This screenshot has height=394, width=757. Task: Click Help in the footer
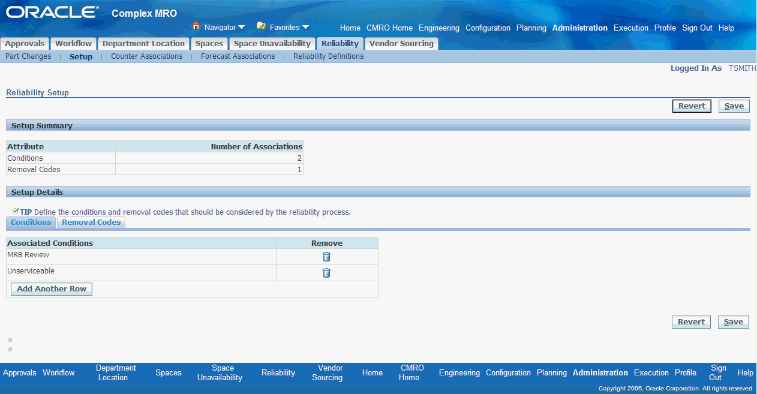(746, 373)
